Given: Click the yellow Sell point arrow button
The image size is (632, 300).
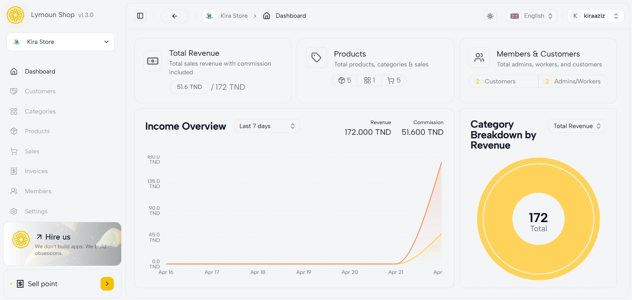Looking at the screenshot, I should (107, 284).
